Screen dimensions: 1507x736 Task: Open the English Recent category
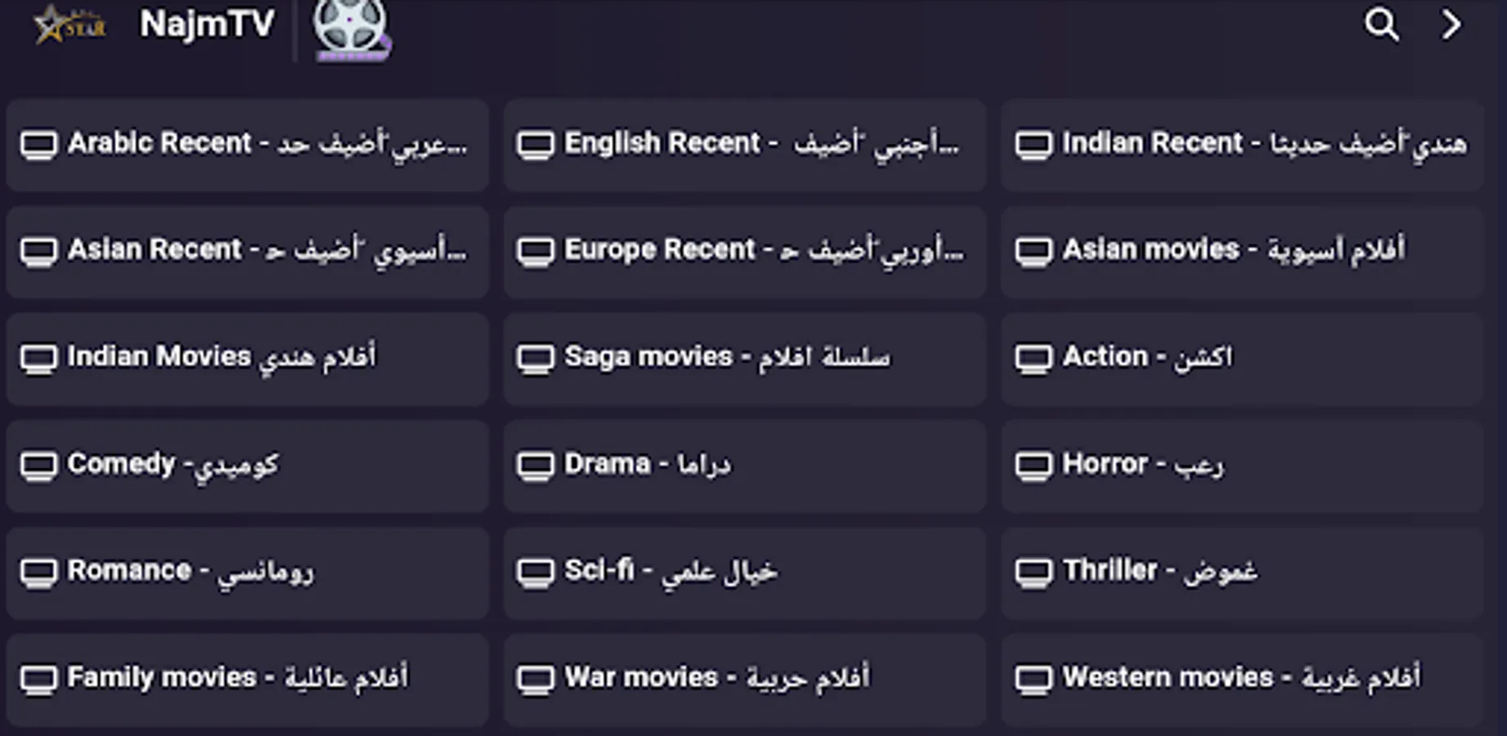coord(745,145)
